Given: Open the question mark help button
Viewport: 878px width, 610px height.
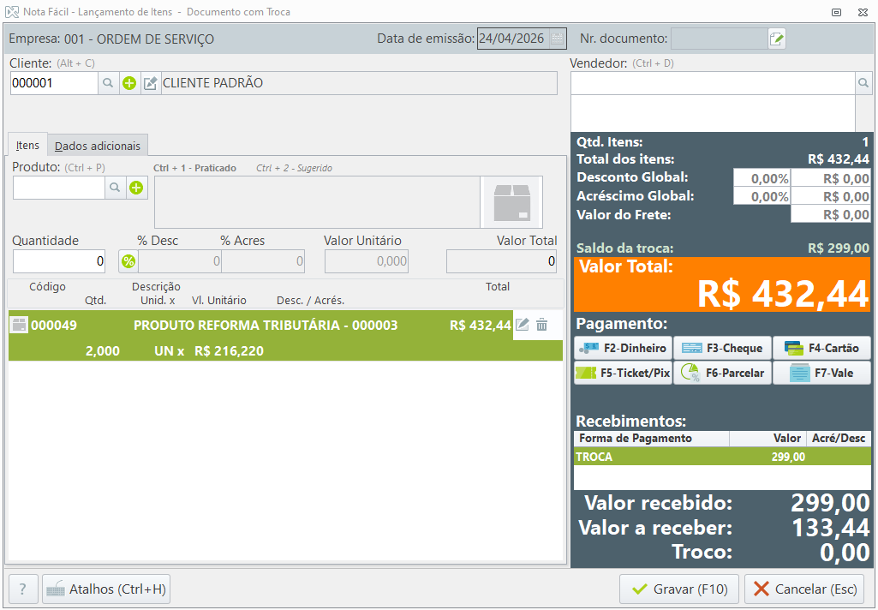Looking at the screenshot, I should 23,589.
